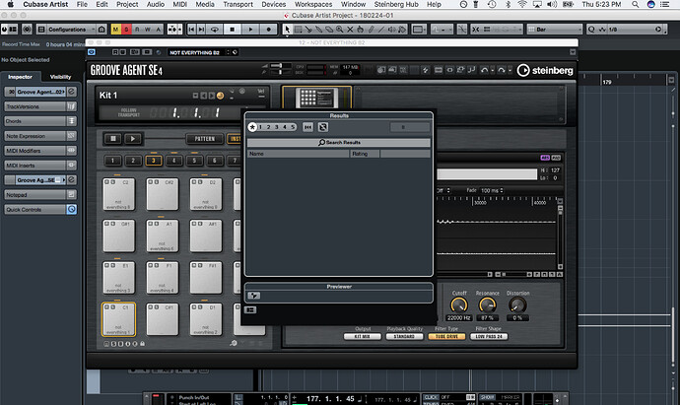Switch to PATTERN pad mode
This screenshot has height=405, width=680.
click(205, 139)
